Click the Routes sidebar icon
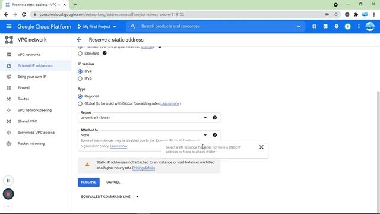The width and height of the screenshot is (380, 214). tap(9, 99)
